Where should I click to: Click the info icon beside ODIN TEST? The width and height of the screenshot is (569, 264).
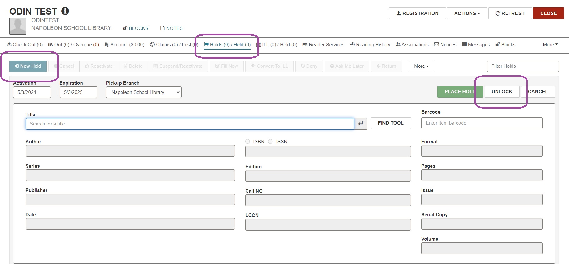click(65, 11)
